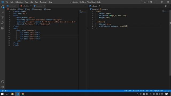Screen dimensions: 171x96
Task: Open the File menu
Action: 7,2
